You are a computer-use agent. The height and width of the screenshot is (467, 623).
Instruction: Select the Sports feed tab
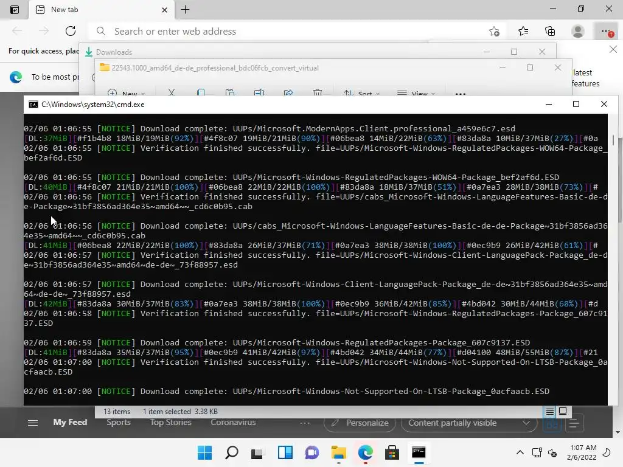click(119, 423)
